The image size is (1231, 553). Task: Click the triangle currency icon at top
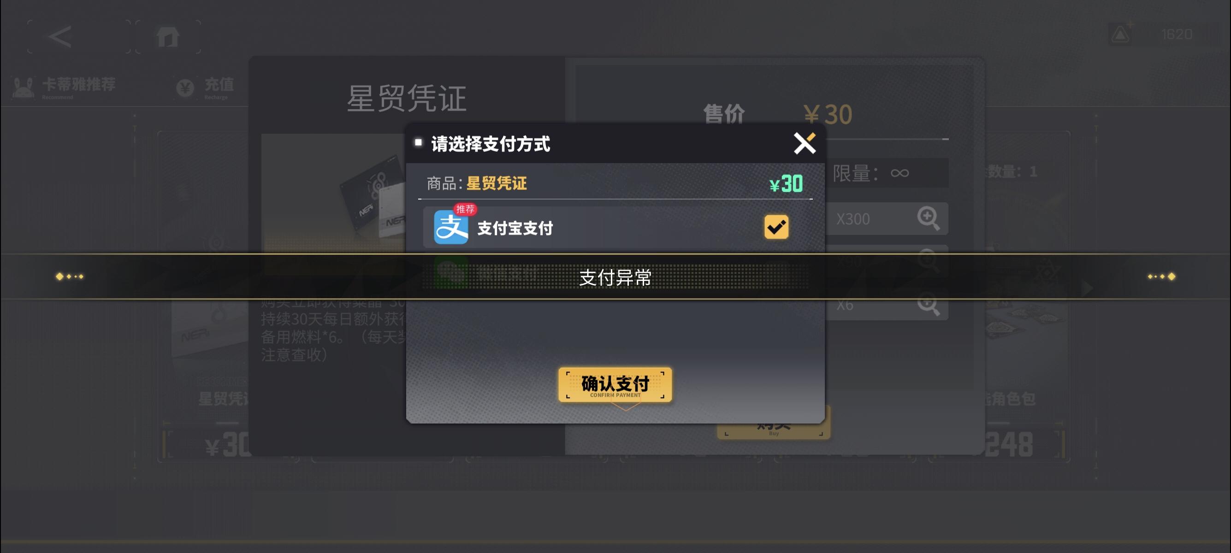pyautogui.click(x=1120, y=35)
